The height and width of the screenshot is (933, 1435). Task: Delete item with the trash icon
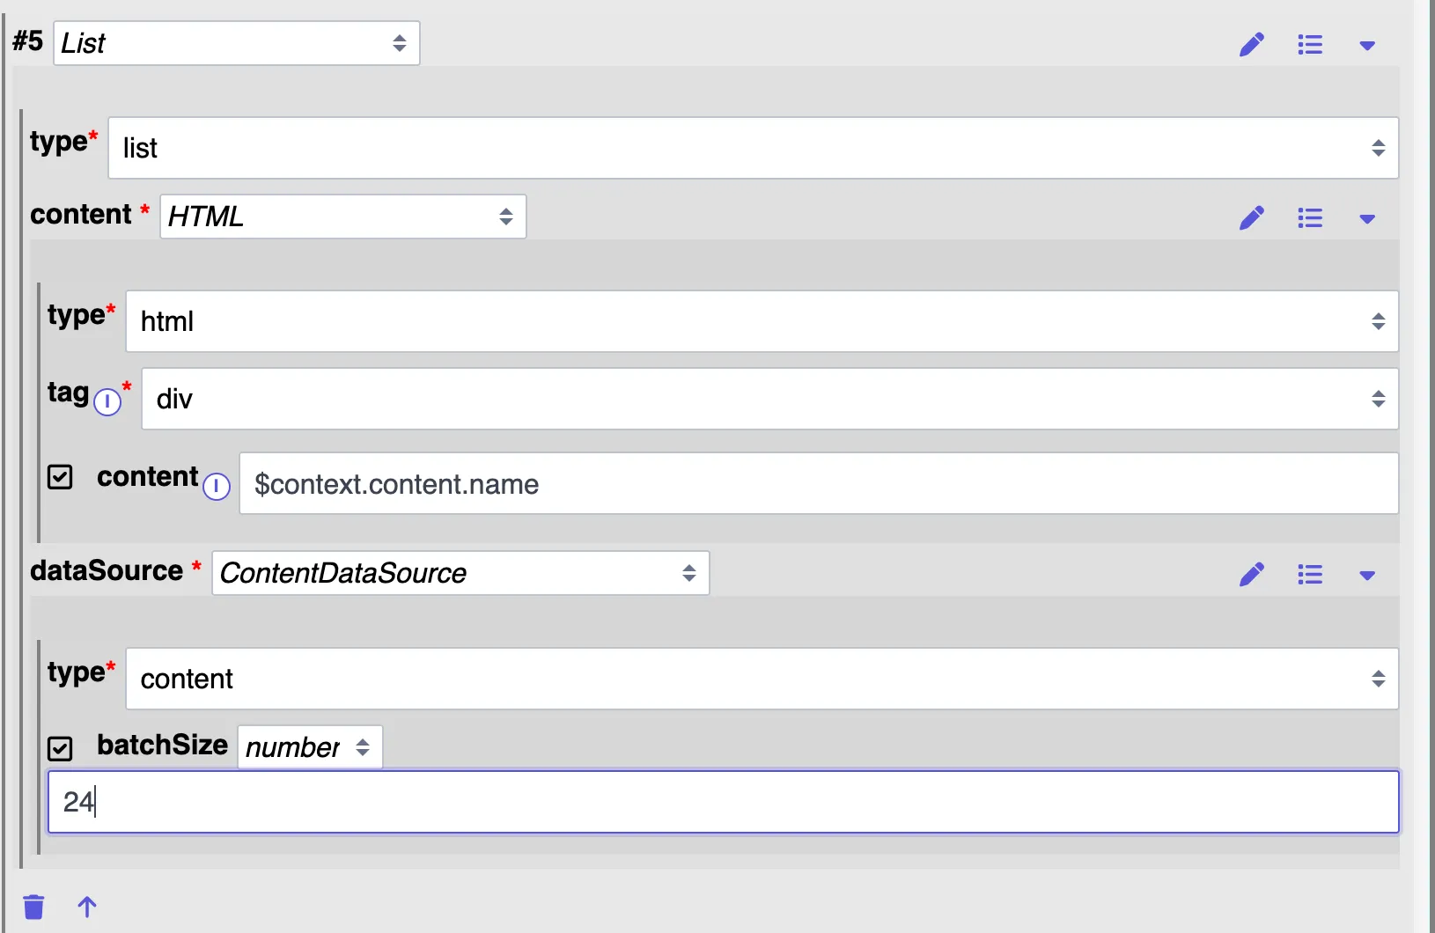tap(33, 907)
